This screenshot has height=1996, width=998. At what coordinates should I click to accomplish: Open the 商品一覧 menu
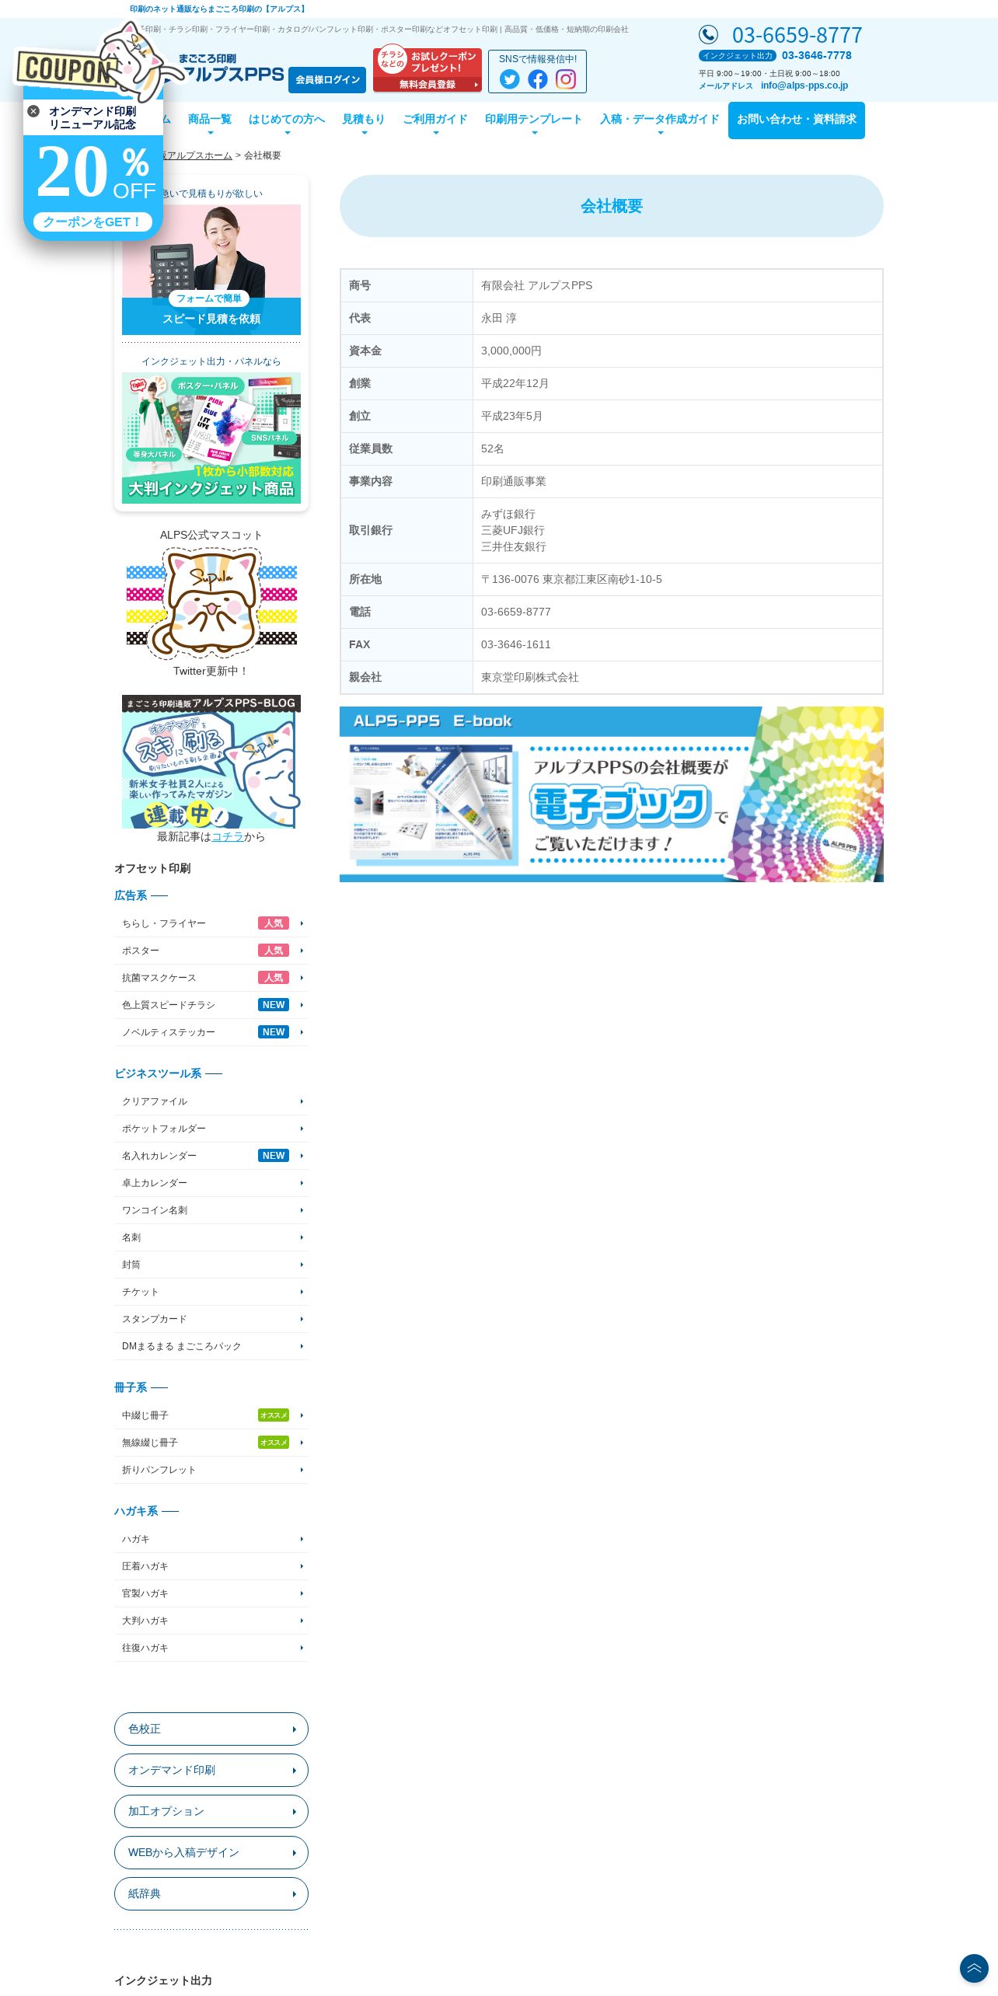(x=210, y=120)
